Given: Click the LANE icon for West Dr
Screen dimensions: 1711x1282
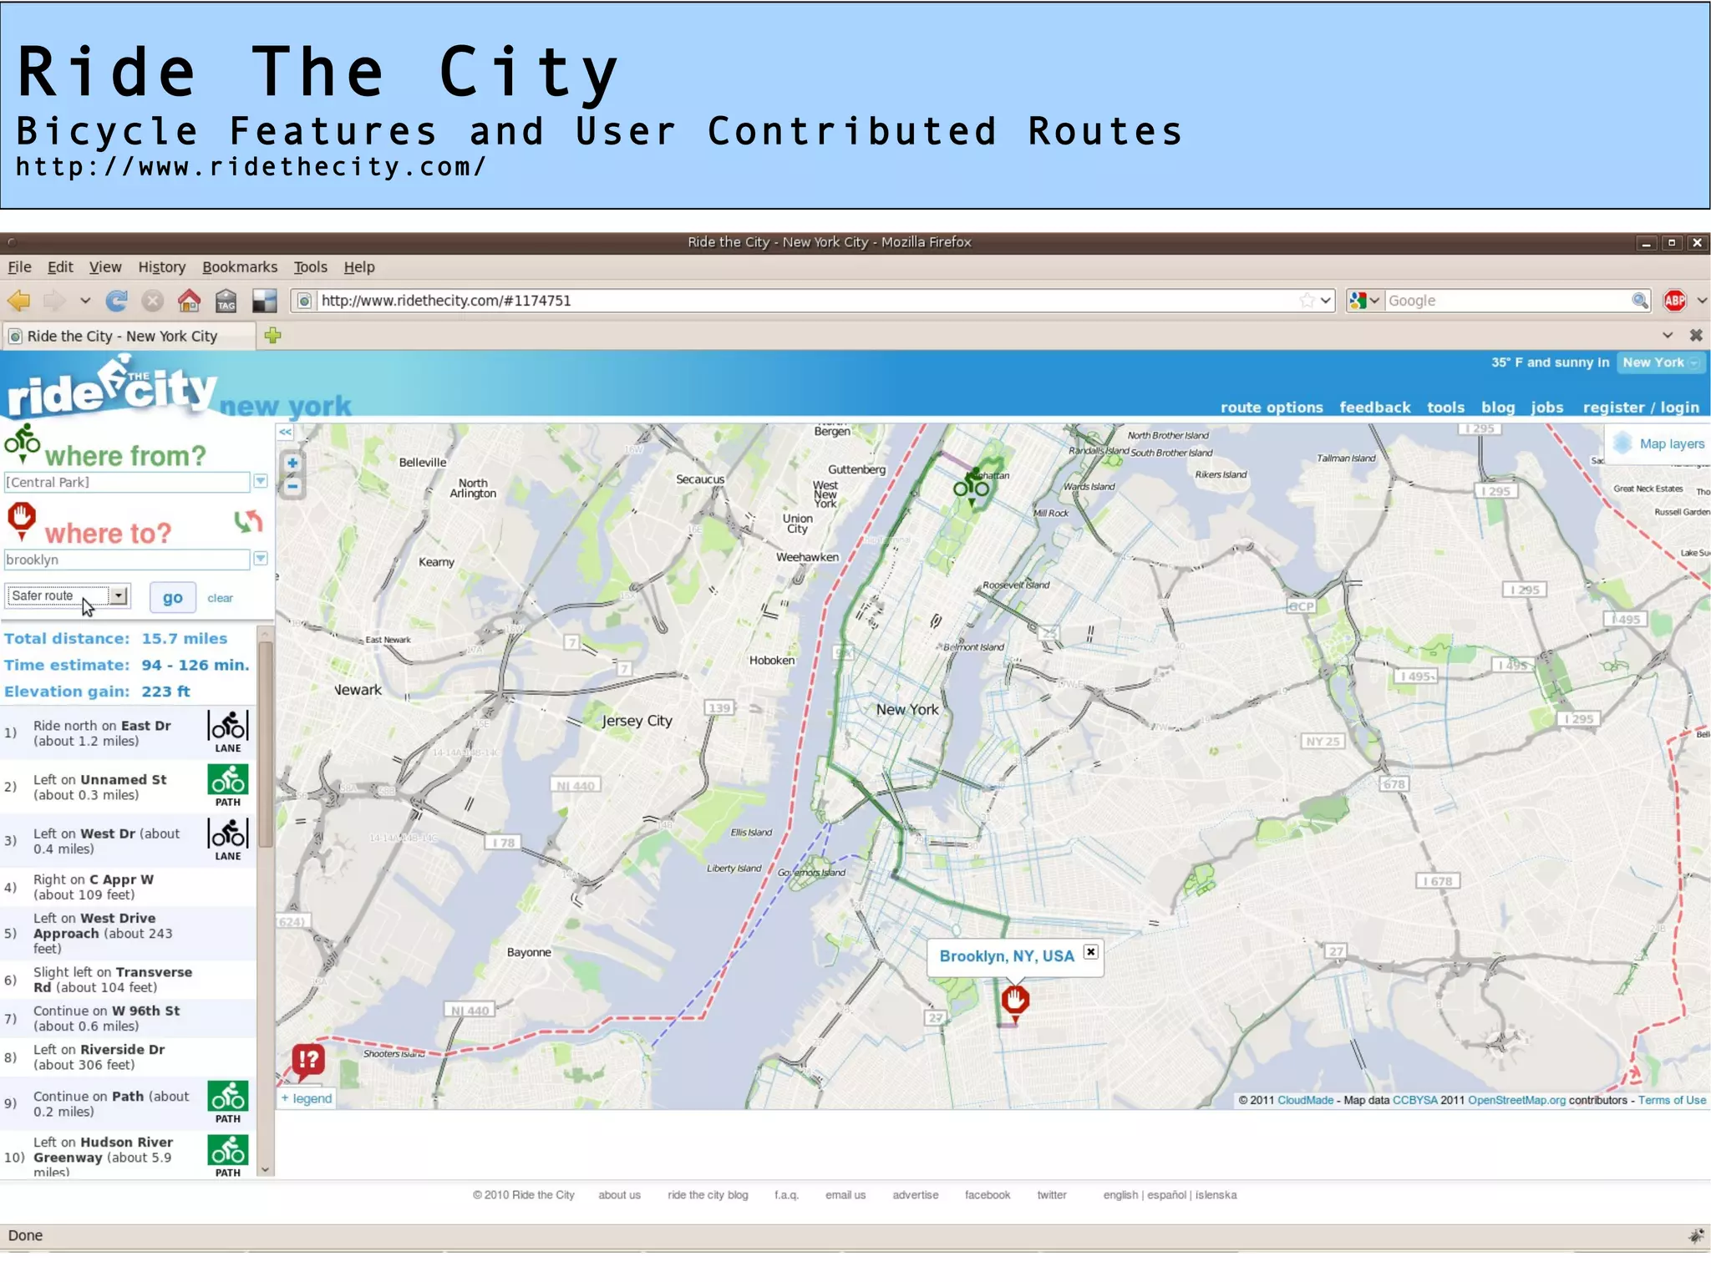Looking at the screenshot, I should coord(228,839).
